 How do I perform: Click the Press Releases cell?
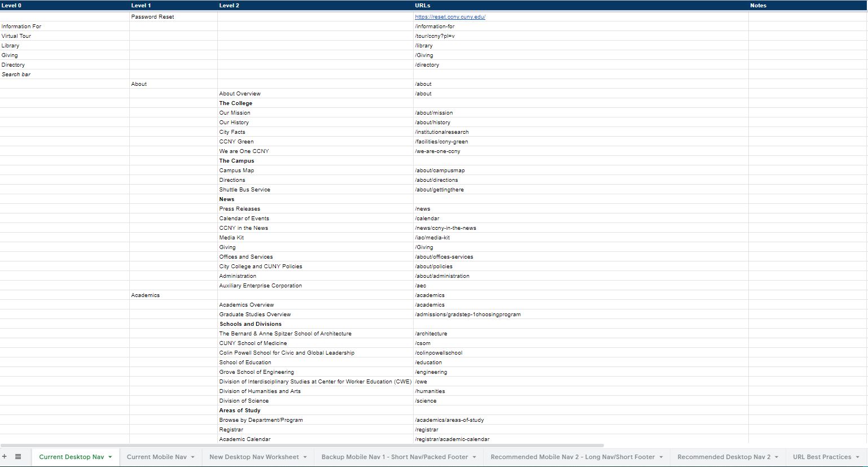tap(315, 209)
